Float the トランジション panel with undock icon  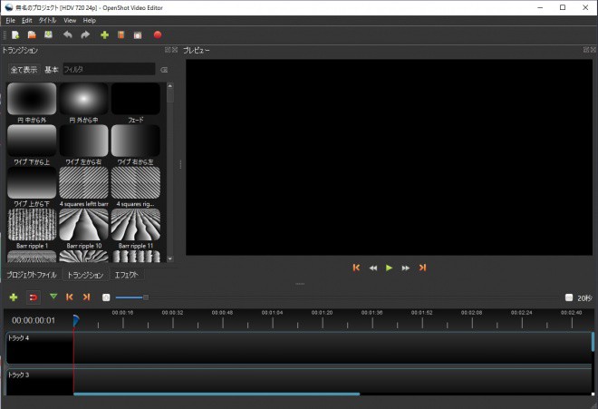pos(168,50)
